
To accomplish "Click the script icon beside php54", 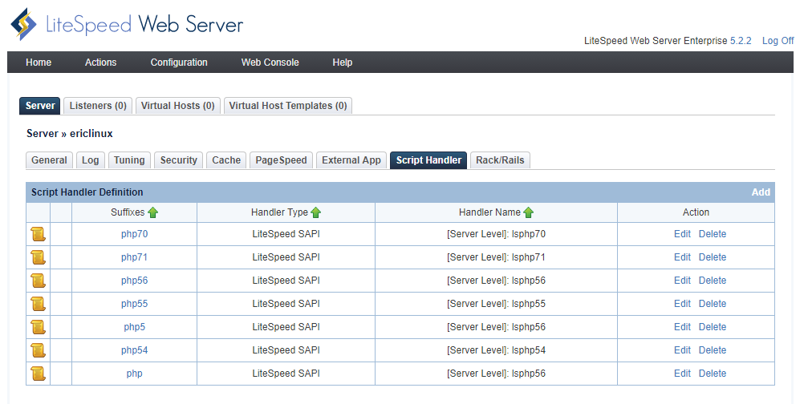I will coord(38,350).
